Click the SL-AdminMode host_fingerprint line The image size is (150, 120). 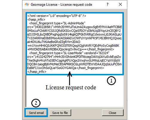57,23
